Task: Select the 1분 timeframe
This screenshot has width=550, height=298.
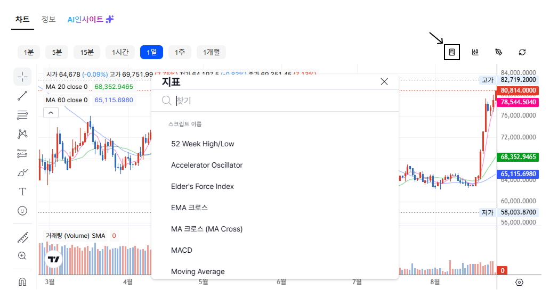Action: pos(29,52)
